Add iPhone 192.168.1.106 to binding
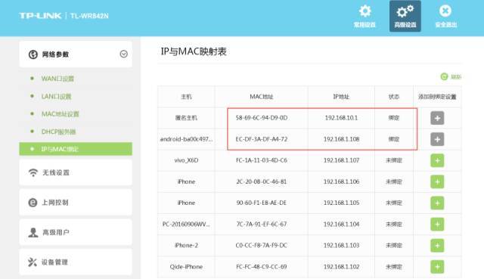This screenshot has height=279, width=484. point(437,181)
